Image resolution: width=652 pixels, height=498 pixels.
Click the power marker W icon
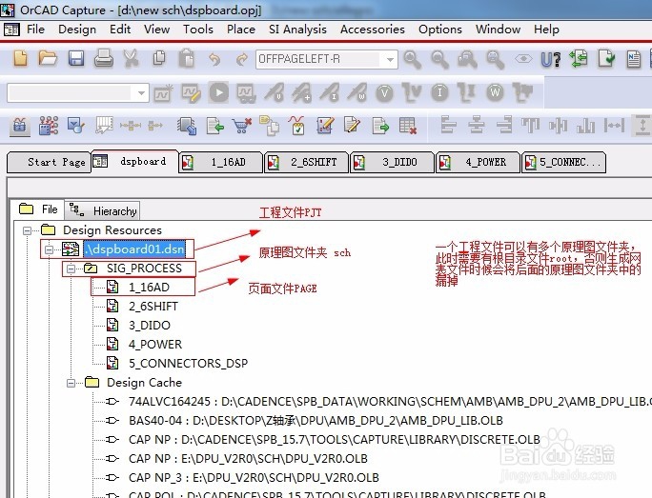click(495, 92)
